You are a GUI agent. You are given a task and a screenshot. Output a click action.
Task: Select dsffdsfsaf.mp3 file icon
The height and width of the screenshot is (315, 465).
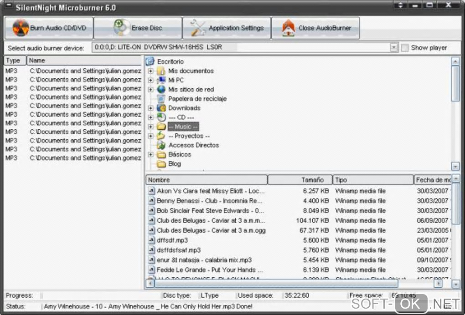(151, 250)
